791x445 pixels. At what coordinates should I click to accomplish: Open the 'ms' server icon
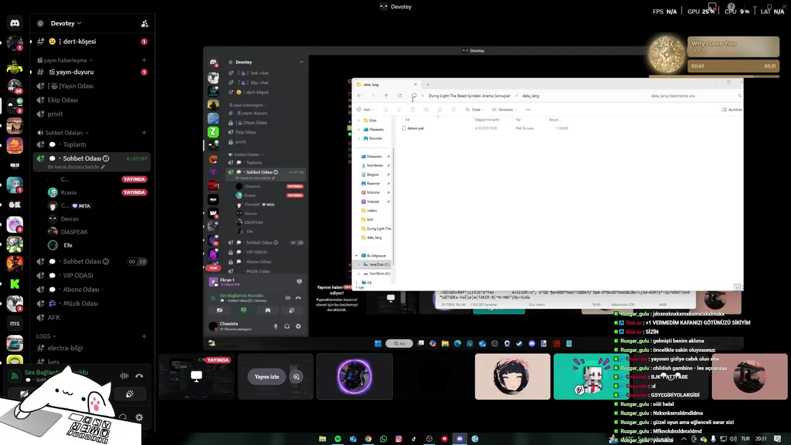click(15, 323)
